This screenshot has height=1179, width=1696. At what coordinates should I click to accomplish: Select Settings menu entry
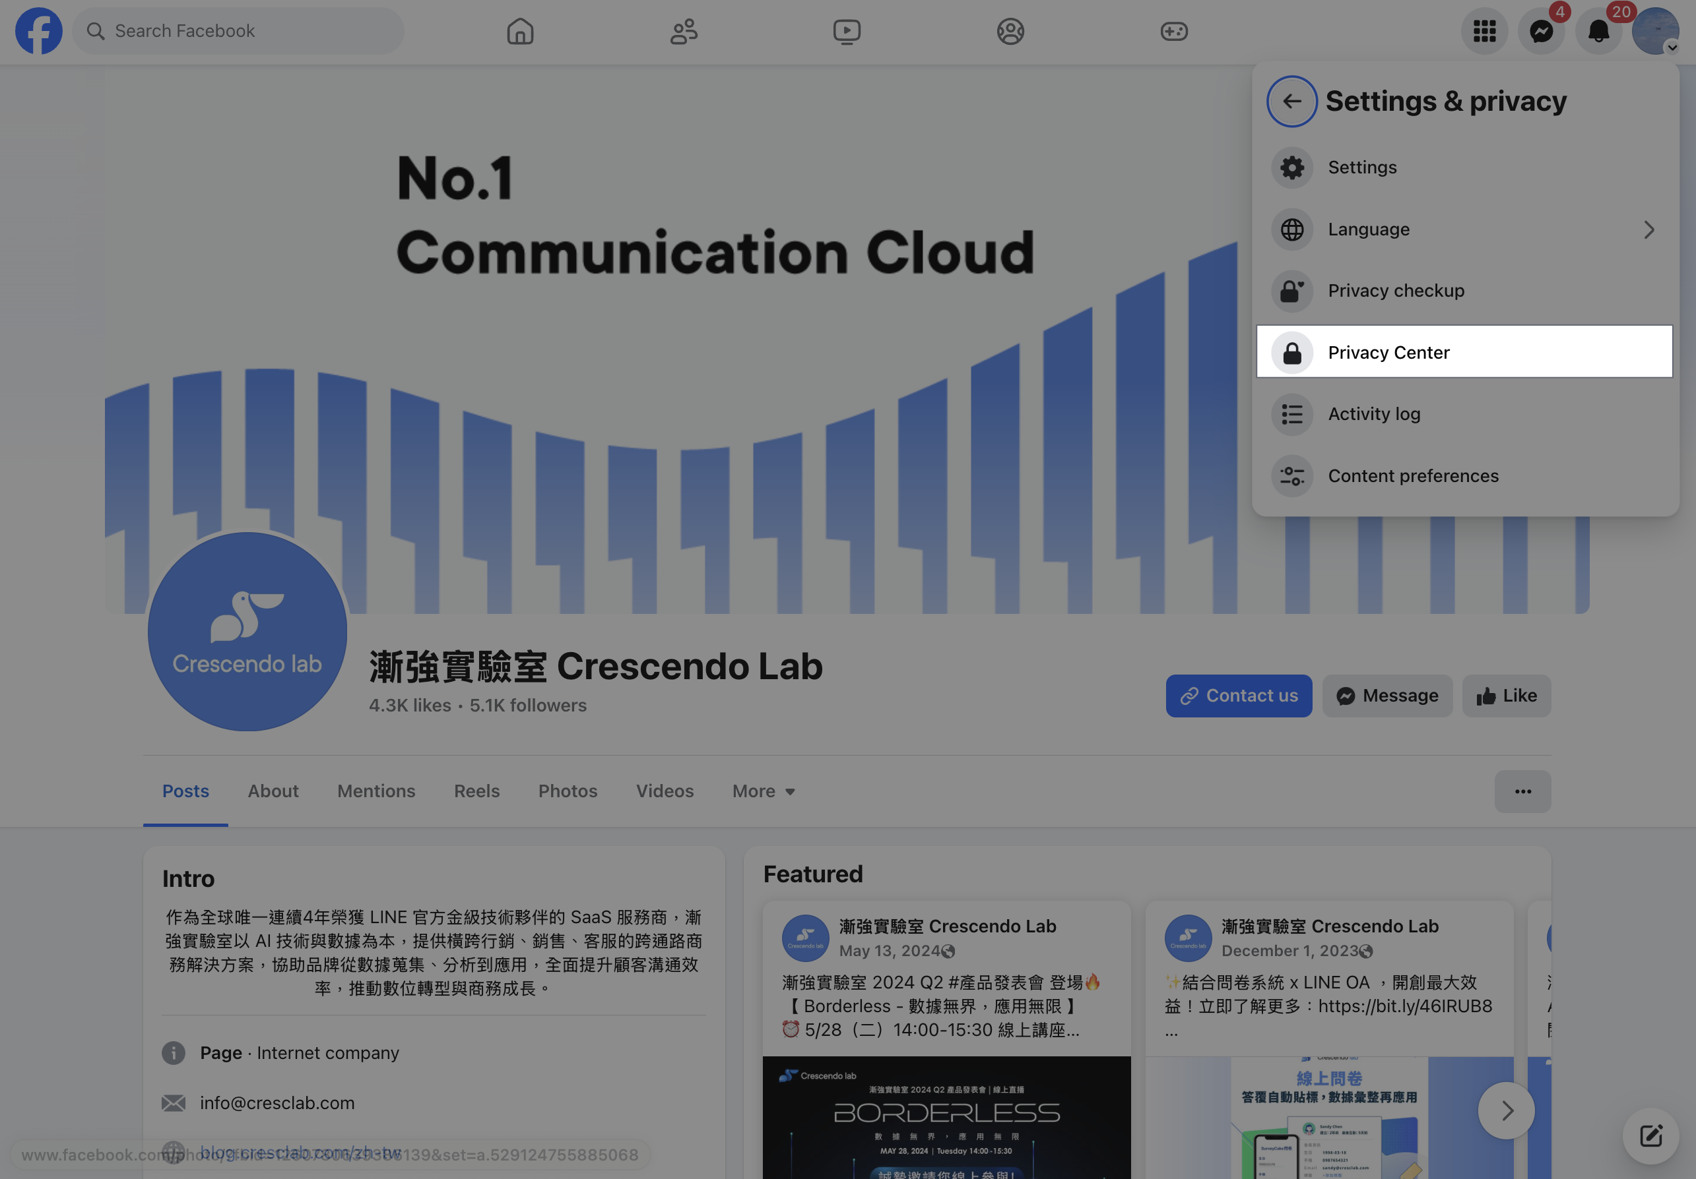tap(1465, 167)
